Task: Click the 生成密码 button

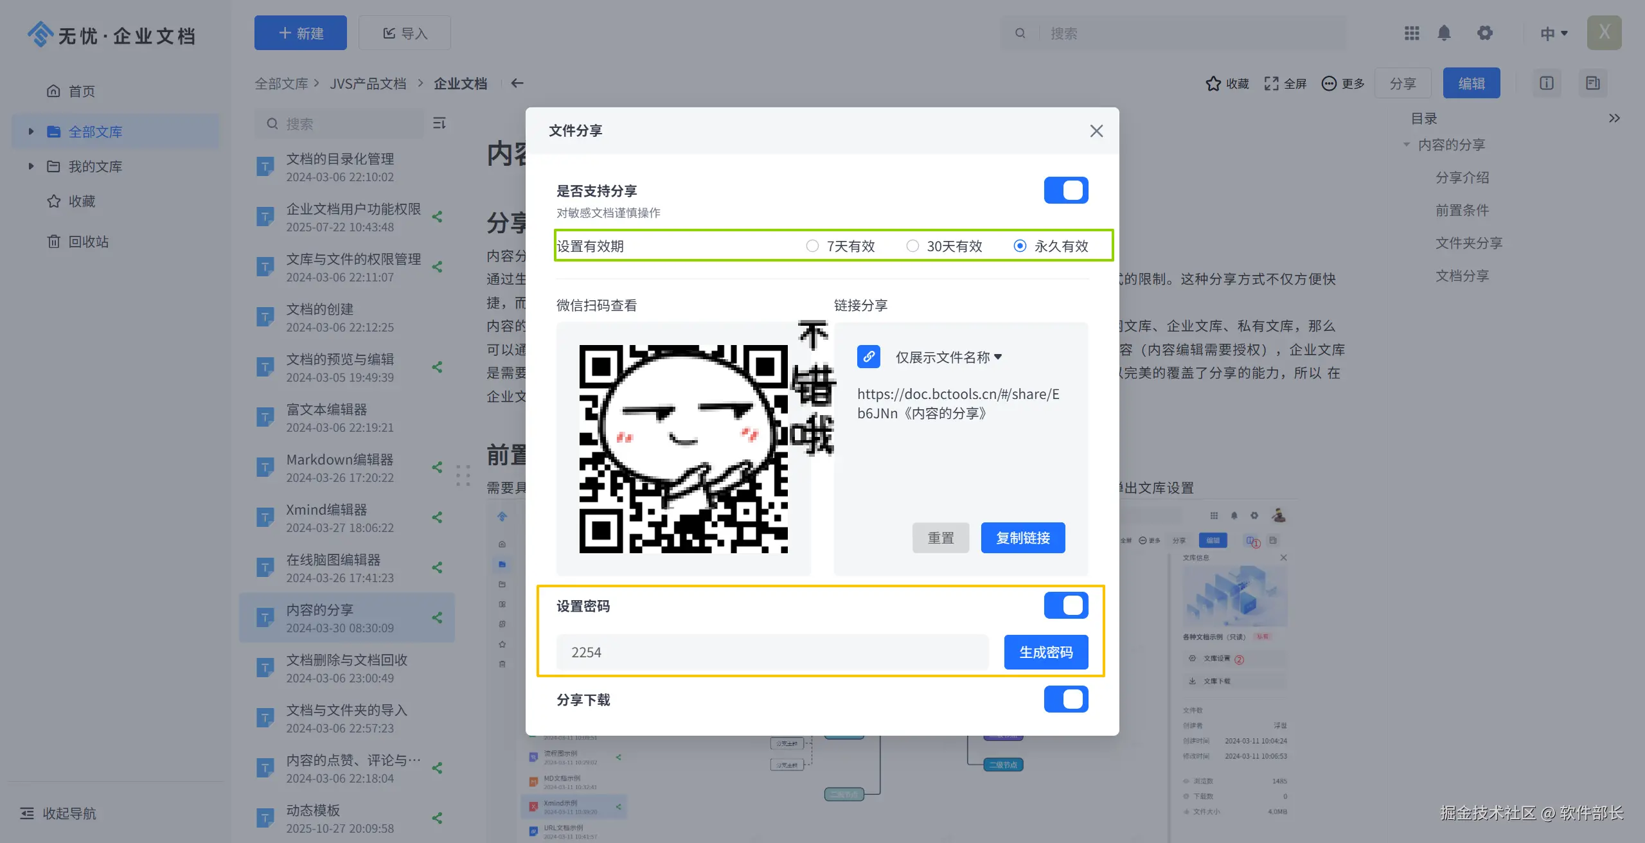Action: [1045, 652]
